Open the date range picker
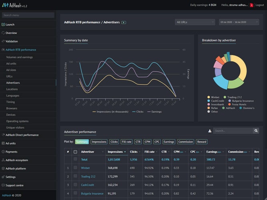This screenshot has height=200, width=267. 239,22
